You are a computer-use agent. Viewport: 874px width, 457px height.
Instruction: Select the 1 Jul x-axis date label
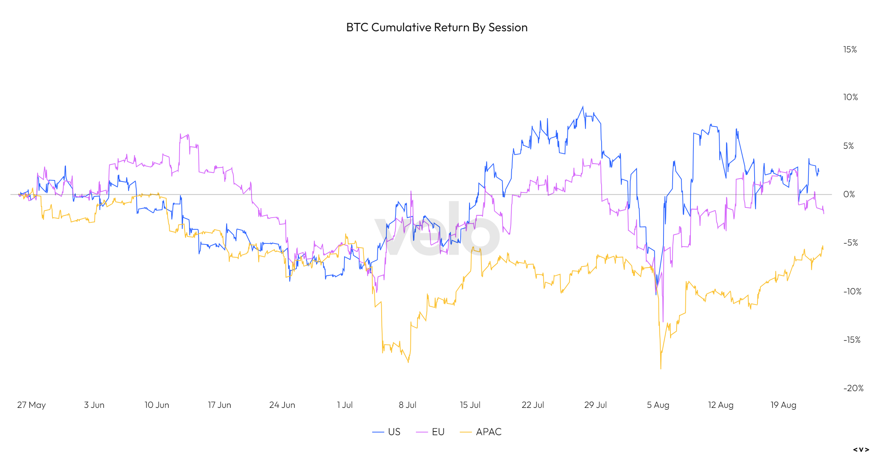tap(345, 405)
